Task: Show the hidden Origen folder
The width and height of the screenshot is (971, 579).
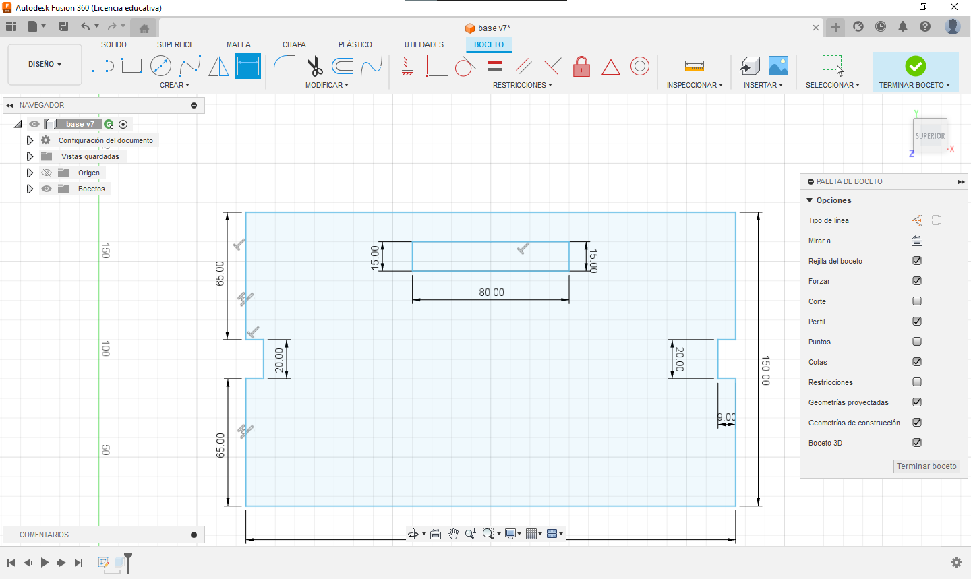Action: pyautogui.click(x=47, y=173)
